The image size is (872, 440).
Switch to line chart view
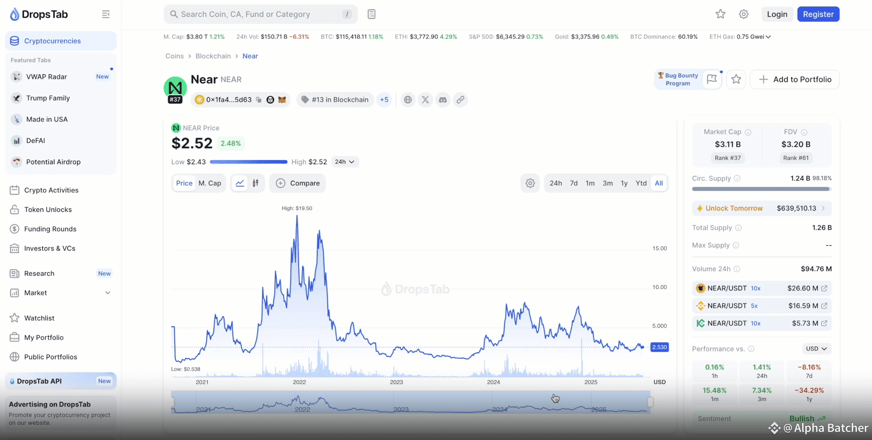(x=239, y=183)
